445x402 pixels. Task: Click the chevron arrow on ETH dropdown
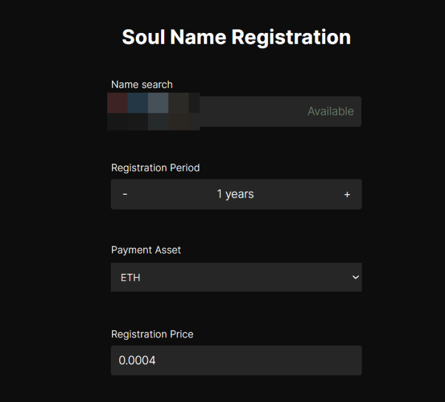pos(355,277)
